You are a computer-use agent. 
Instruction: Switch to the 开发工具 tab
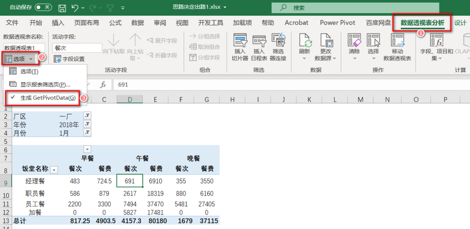click(x=211, y=23)
